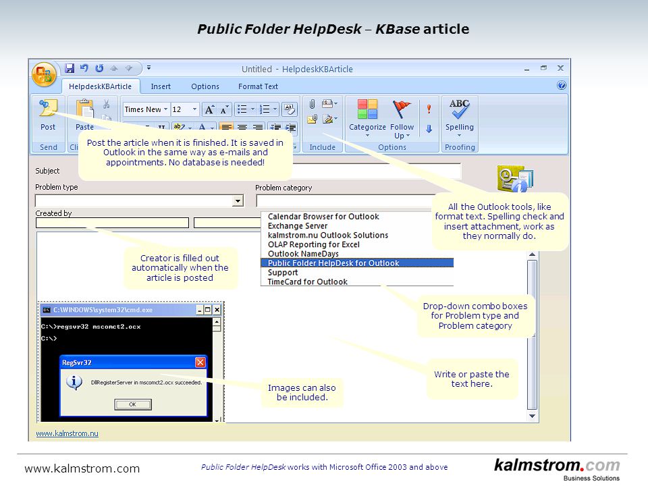Choose OLAP Reporting for Excel entry
The image size is (648, 486).
(x=314, y=244)
